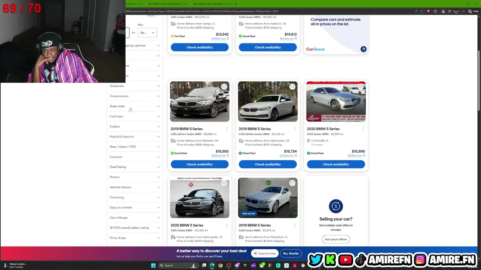
Task: Open three-dot menu for 2020 BMW 5 Series Indianapolis
Action: (227, 225)
